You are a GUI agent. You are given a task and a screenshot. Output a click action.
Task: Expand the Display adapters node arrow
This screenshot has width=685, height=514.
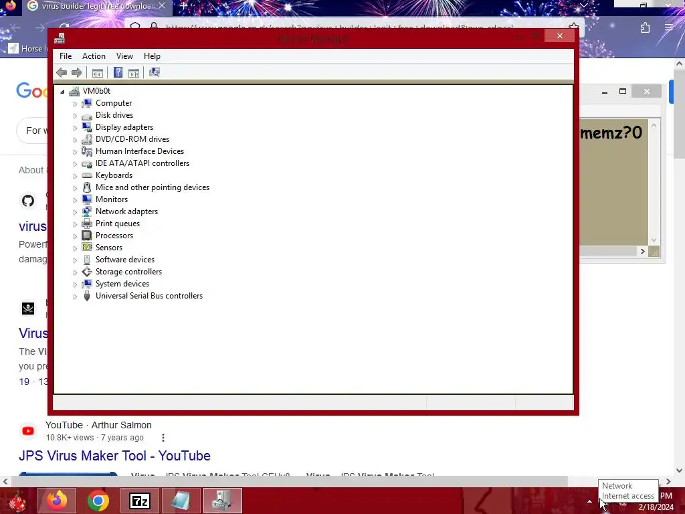(x=75, y=128)
